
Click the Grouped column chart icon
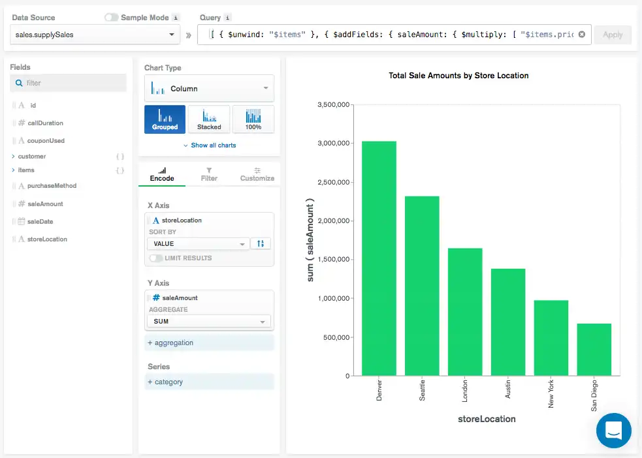(165, 119)
